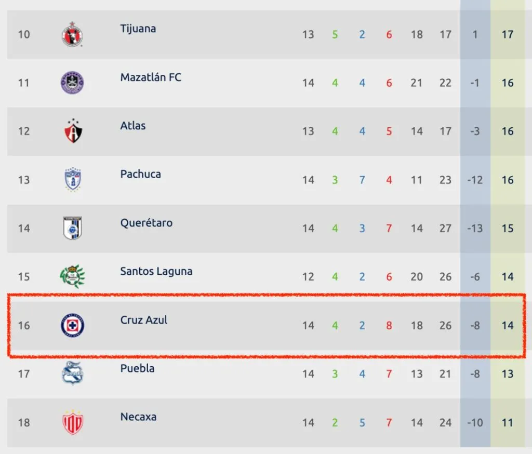The width and height of the screenshot is (532, 454).
Task: Open the Mazatlán FC team link
Action: point(151,77)
